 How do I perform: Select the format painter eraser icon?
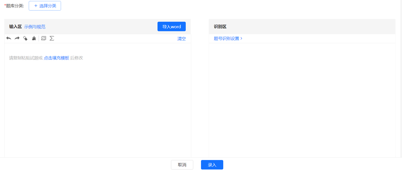pyautogui.click(x=25, y=38)
